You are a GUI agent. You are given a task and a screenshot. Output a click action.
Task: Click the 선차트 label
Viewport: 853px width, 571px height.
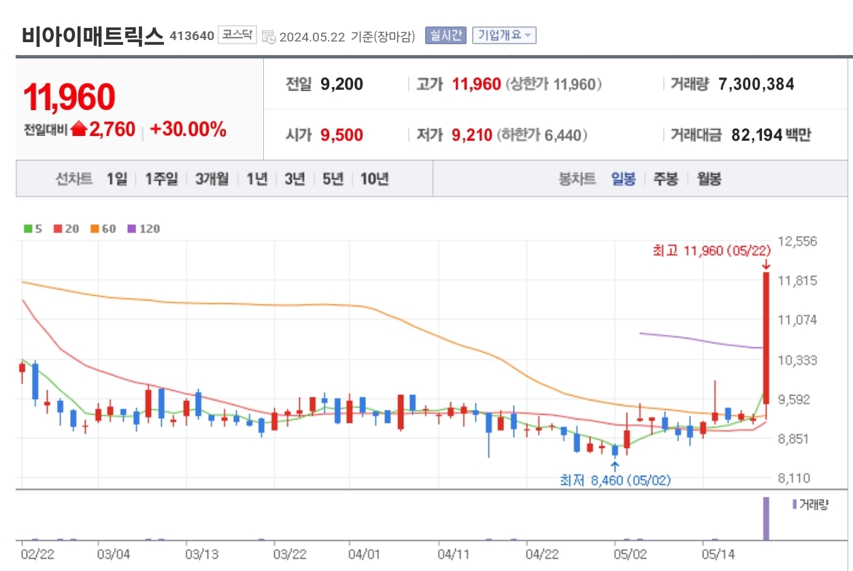pyautogui.click(x=74, y=179)
